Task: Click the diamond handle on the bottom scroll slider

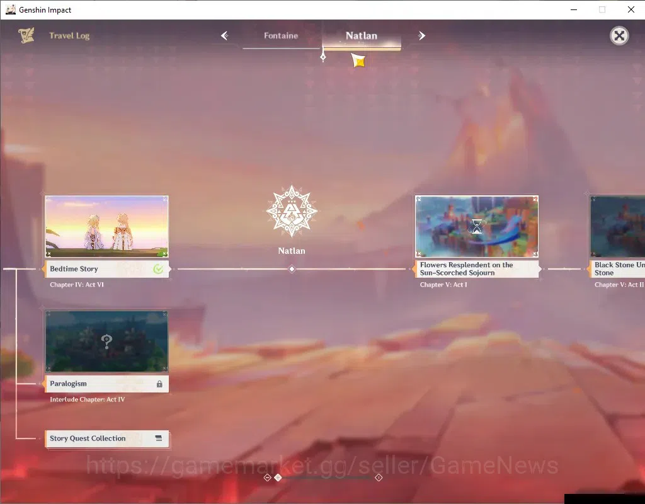Action: point(278,478)
